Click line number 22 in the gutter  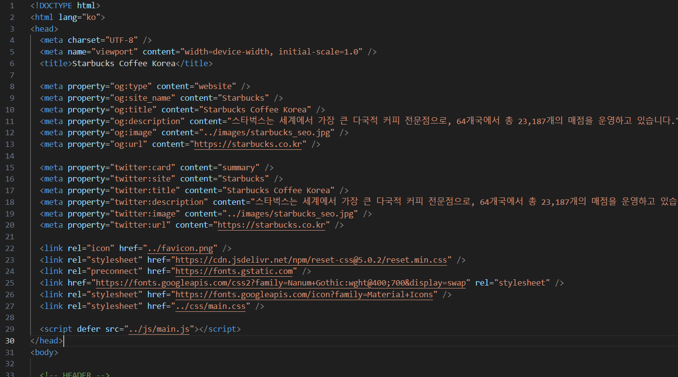pyautogui.click(x=10, y=249)
